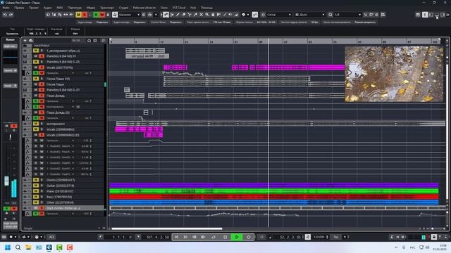This screenshot has width=451, height=253.
Task: Click the Redo arrow in the toolbar
Action: [11, 15]
